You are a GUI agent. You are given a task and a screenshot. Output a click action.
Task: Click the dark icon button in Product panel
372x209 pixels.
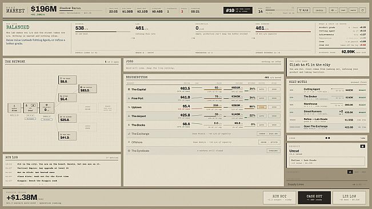click(362, 146)
